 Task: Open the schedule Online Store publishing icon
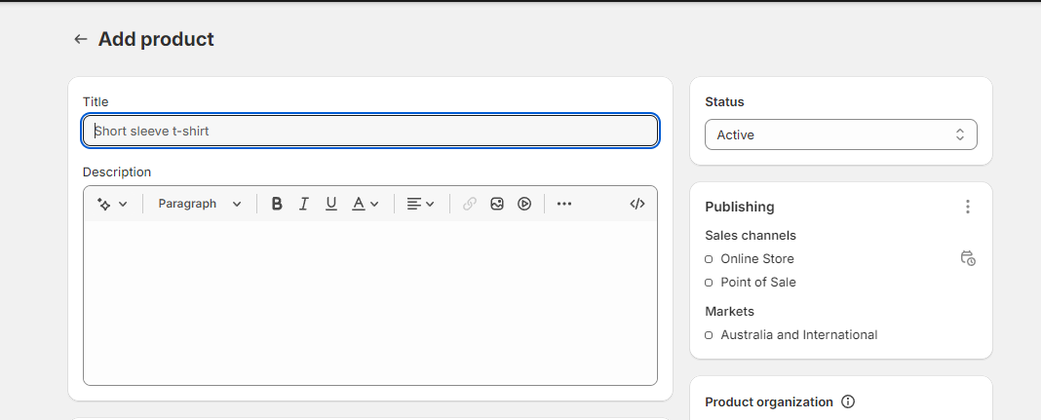(968, 258)
